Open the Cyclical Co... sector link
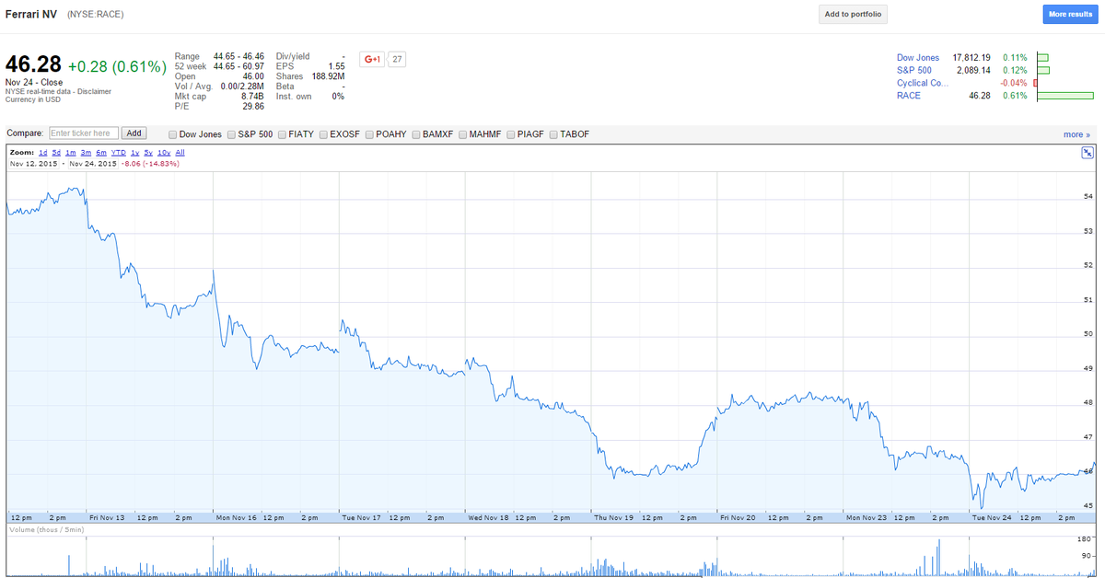The height and width of the screenshot is (578, 1105). click(x=923, y=83)
